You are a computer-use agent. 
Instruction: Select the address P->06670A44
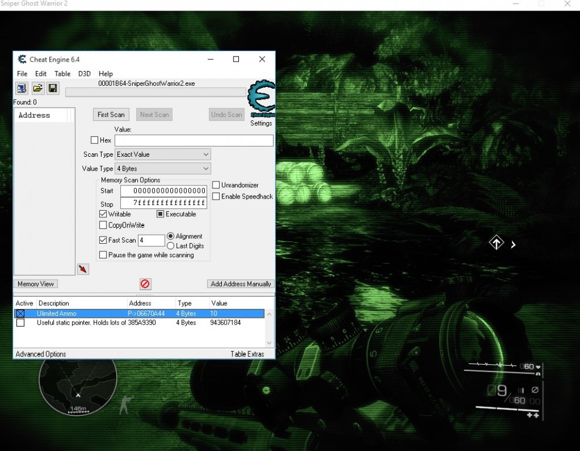coord(146,314)
